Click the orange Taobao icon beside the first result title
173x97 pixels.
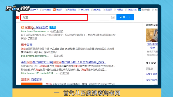pos(22,27)
